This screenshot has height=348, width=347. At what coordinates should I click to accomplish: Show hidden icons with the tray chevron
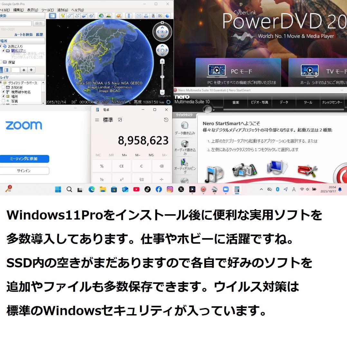261,189
